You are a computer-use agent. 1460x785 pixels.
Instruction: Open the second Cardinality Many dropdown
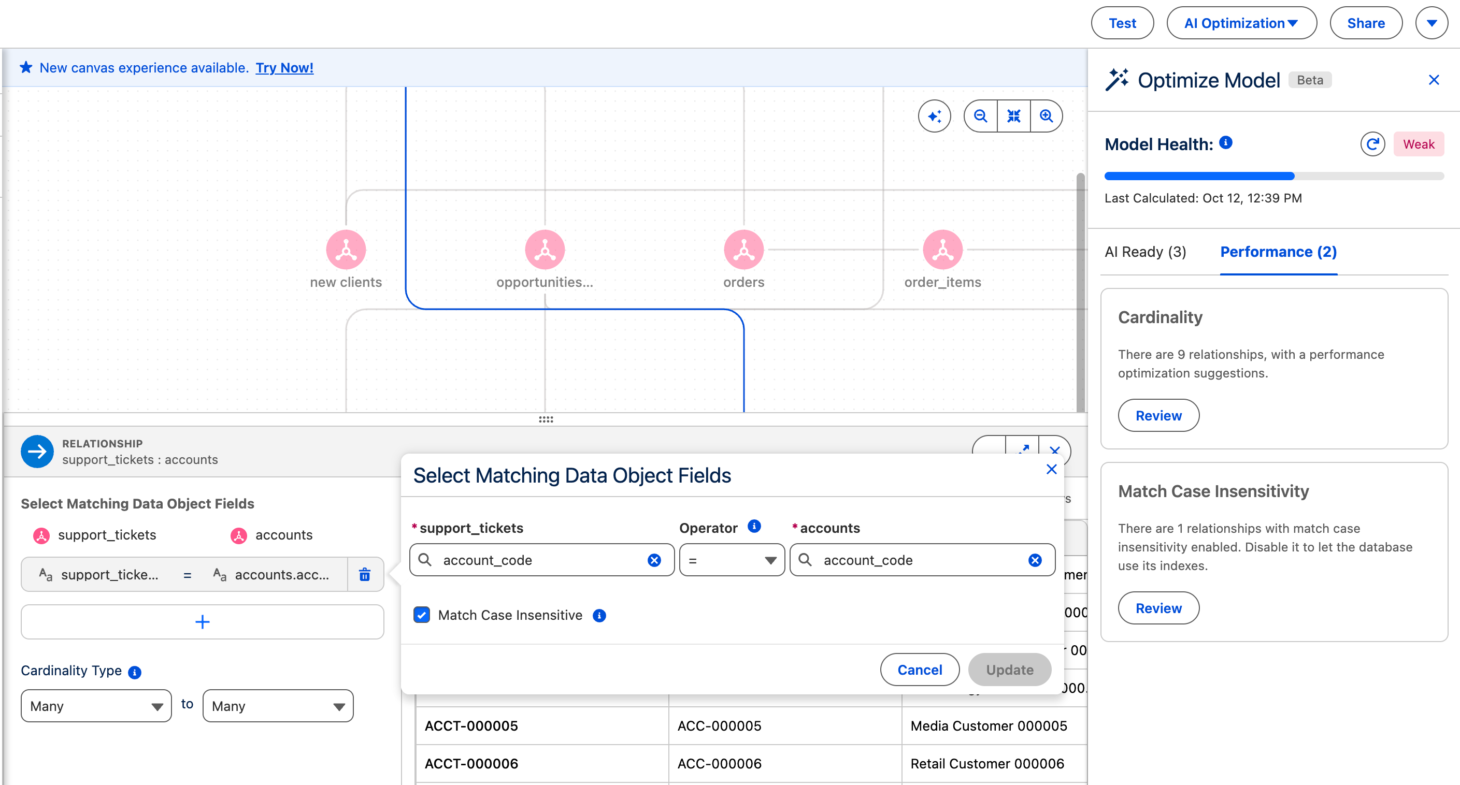[x=278, y=706]
